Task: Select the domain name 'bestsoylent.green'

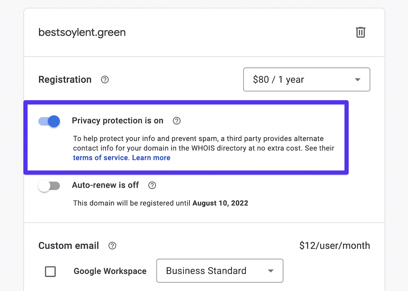Action: (82, 32)
